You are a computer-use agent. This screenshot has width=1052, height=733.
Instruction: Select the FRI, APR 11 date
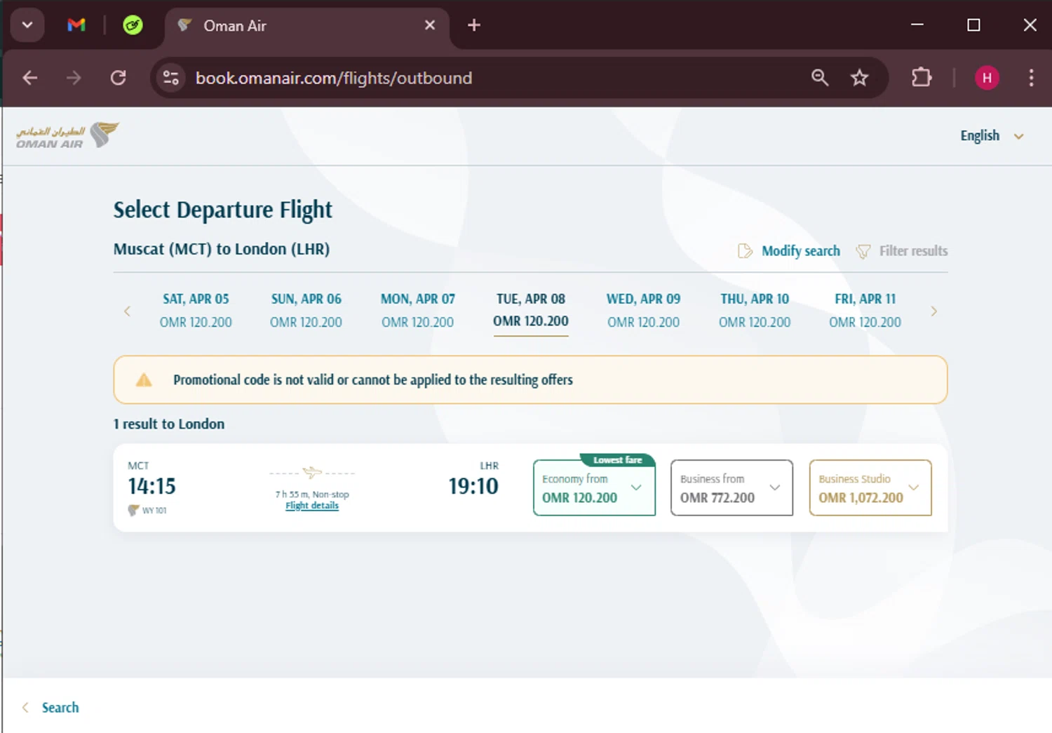(865, 310)
